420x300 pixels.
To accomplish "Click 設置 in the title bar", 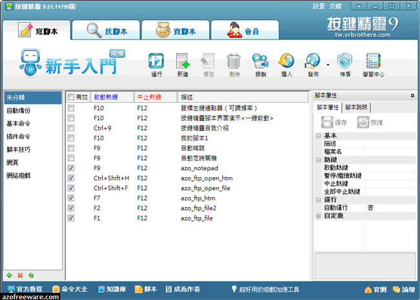I will coord(319,5).
